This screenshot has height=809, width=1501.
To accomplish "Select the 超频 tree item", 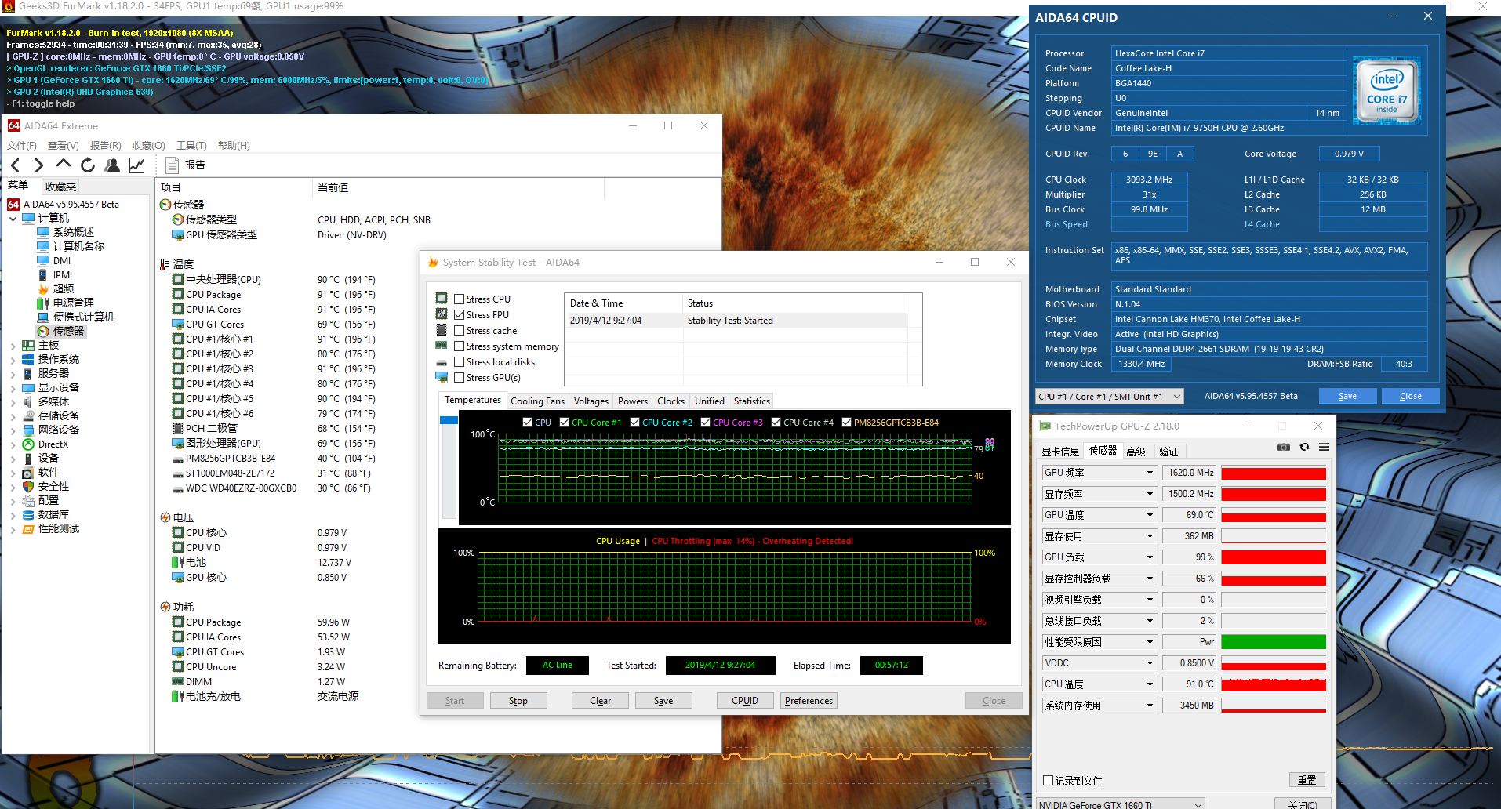I will pyautogui.click(x=64, y=288).
